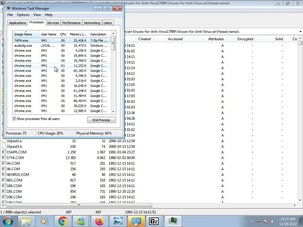Sort processes by Image Name column
Image resolution: width=303 pixels, height=227 pixels.
click(26, 34)
